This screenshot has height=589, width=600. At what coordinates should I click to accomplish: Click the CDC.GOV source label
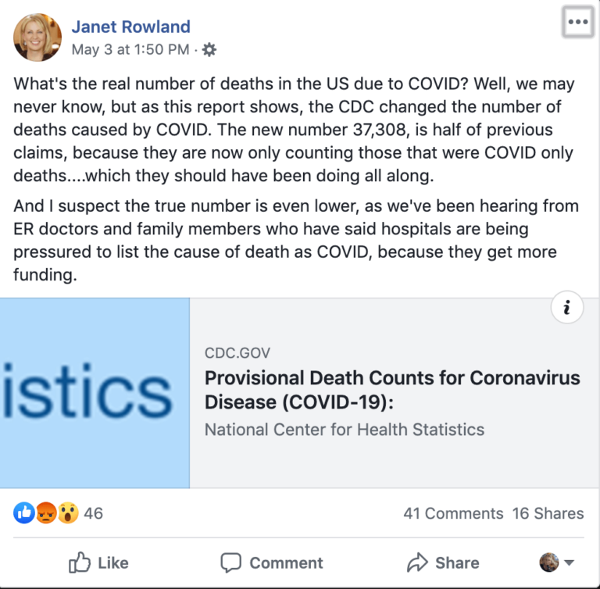[237, 353]
